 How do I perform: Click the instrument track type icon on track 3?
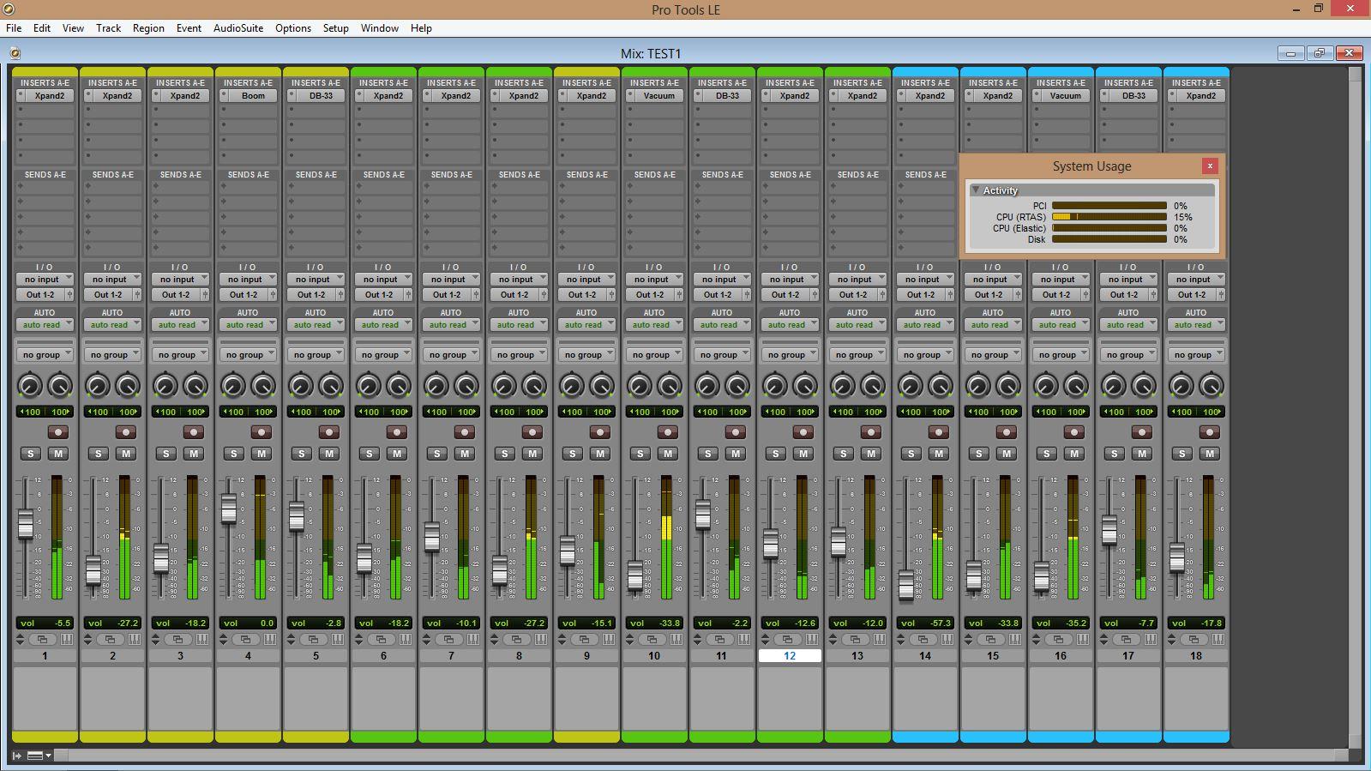pyautogui.click(x=201, y=640)
